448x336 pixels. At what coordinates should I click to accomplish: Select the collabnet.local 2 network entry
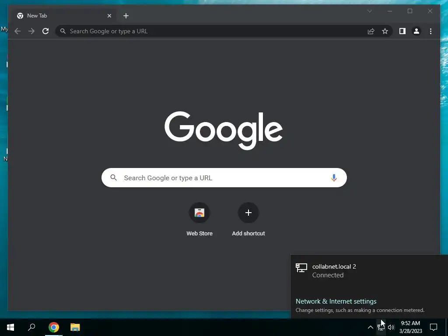(369, 270)
